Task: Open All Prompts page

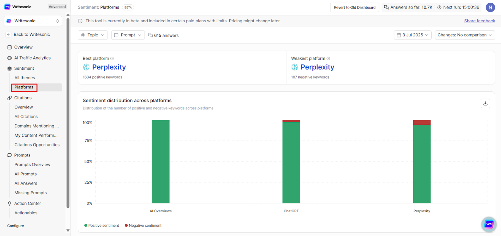Action: coord(26,174)
